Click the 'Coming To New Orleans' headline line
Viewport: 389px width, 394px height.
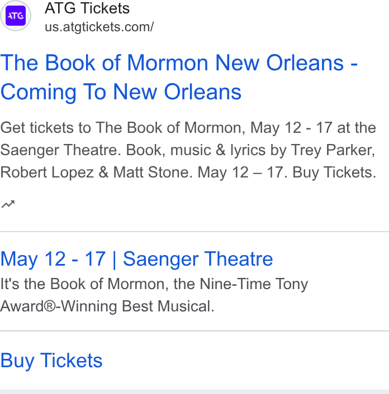(x=121, y=92)
